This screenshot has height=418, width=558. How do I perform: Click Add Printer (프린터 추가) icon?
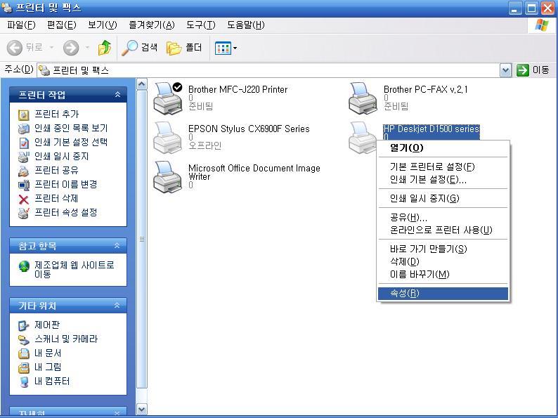(23, 115)
